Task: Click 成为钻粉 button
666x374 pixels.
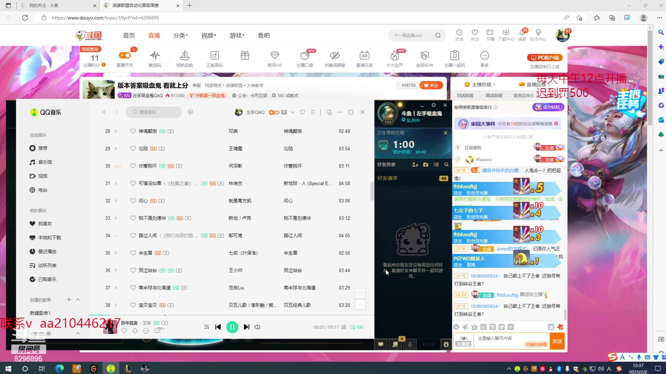Action: [x=548, y=107]
